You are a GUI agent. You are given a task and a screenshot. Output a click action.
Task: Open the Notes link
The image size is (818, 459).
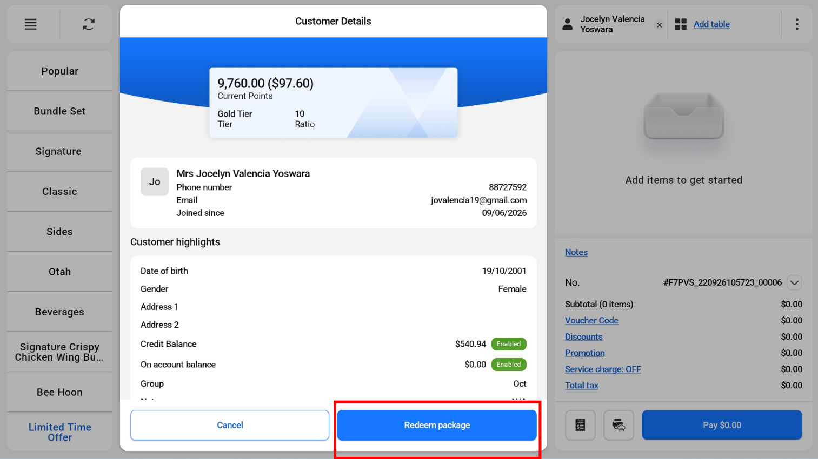576,252
